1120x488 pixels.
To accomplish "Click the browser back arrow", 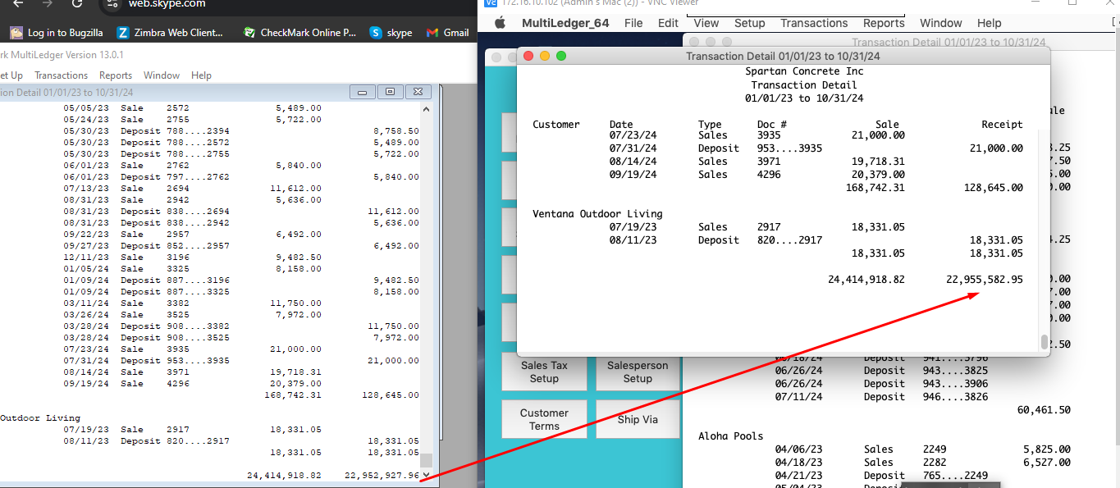I will click(17, 4).
